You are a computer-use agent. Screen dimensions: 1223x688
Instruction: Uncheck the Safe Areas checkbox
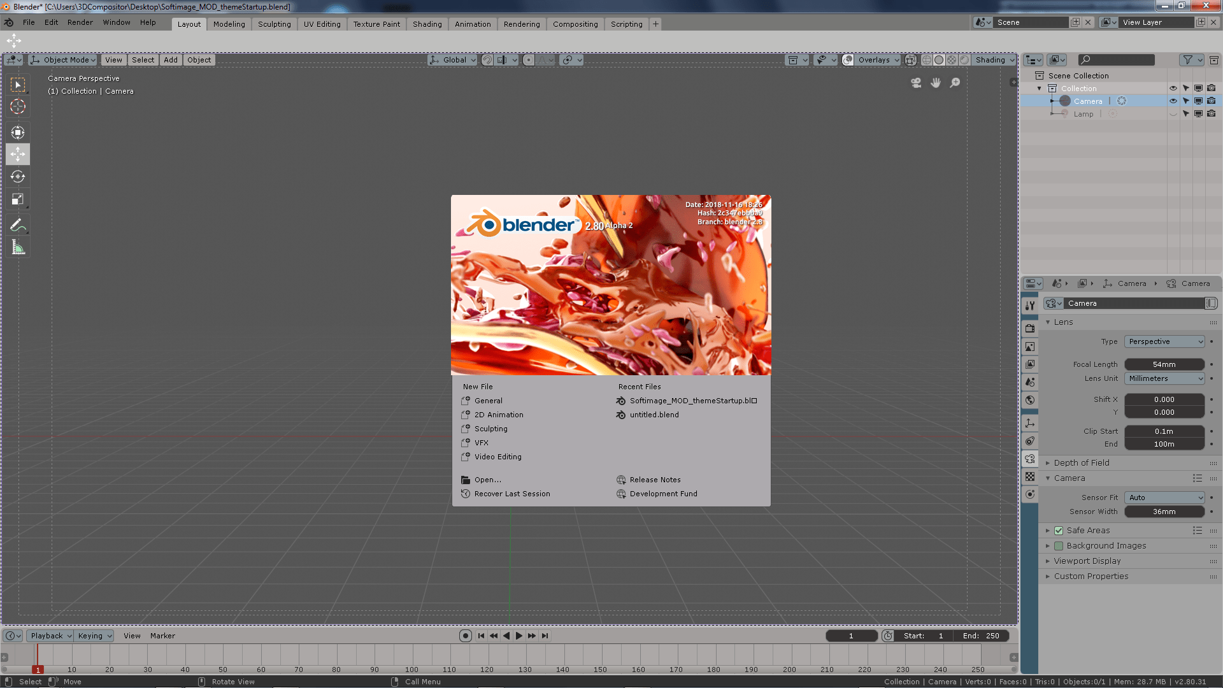click(1059, 531)
